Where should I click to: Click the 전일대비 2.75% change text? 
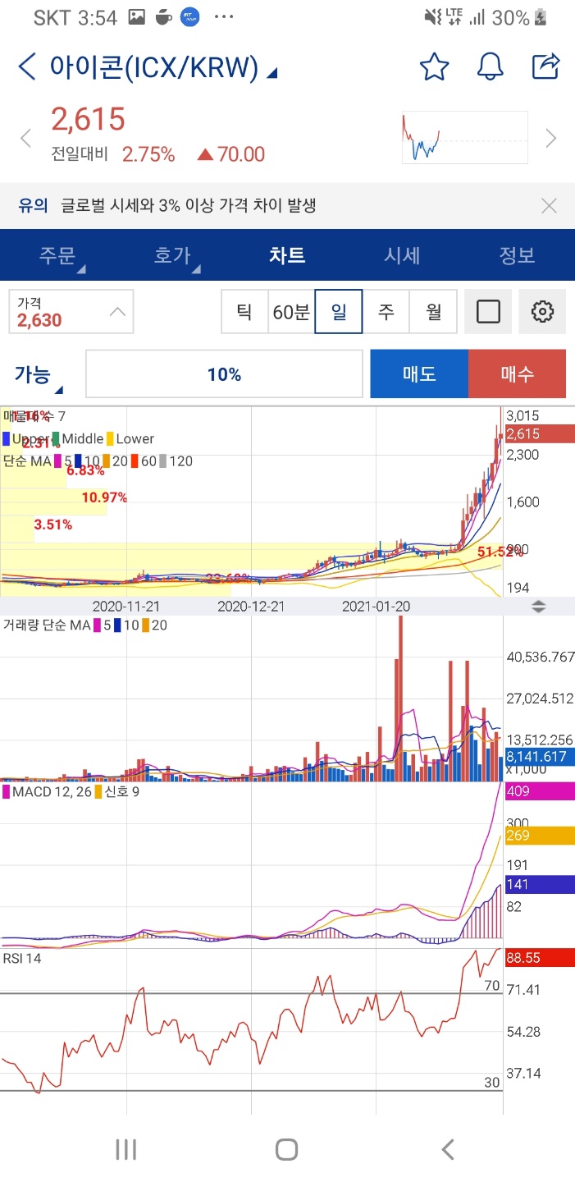112,153
